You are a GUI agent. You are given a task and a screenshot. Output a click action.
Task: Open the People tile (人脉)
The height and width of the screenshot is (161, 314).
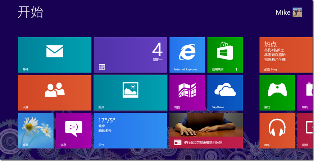click(x=55, y=93)
